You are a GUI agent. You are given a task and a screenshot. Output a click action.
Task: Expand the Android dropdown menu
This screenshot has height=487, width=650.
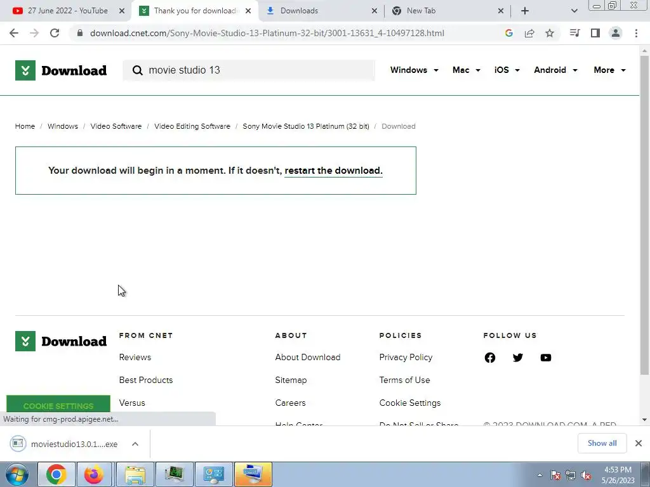[x=555, y=70]
